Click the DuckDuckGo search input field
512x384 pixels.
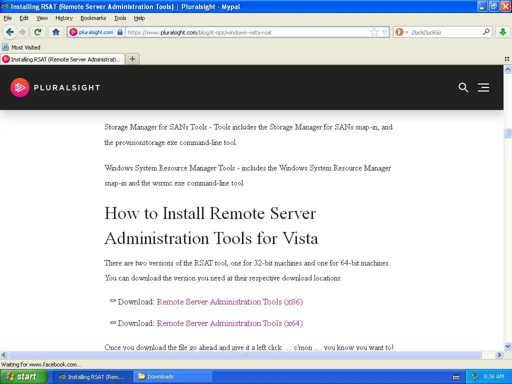click(445, 32)
